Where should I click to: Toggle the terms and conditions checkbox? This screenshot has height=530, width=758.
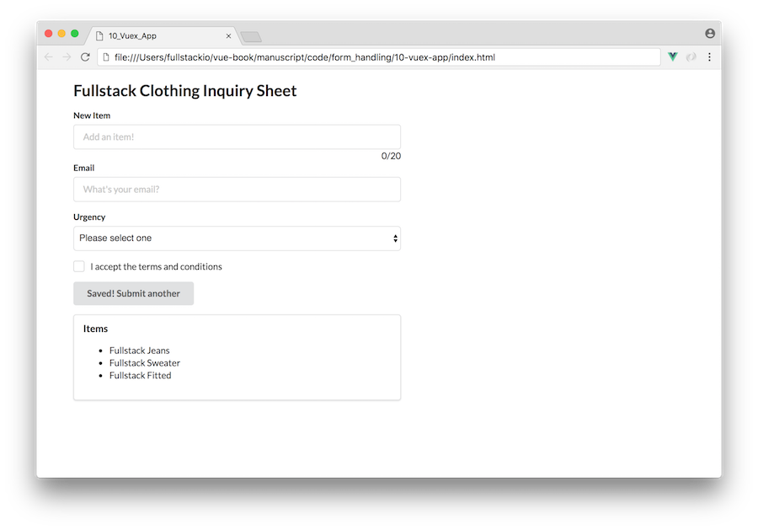79,266
